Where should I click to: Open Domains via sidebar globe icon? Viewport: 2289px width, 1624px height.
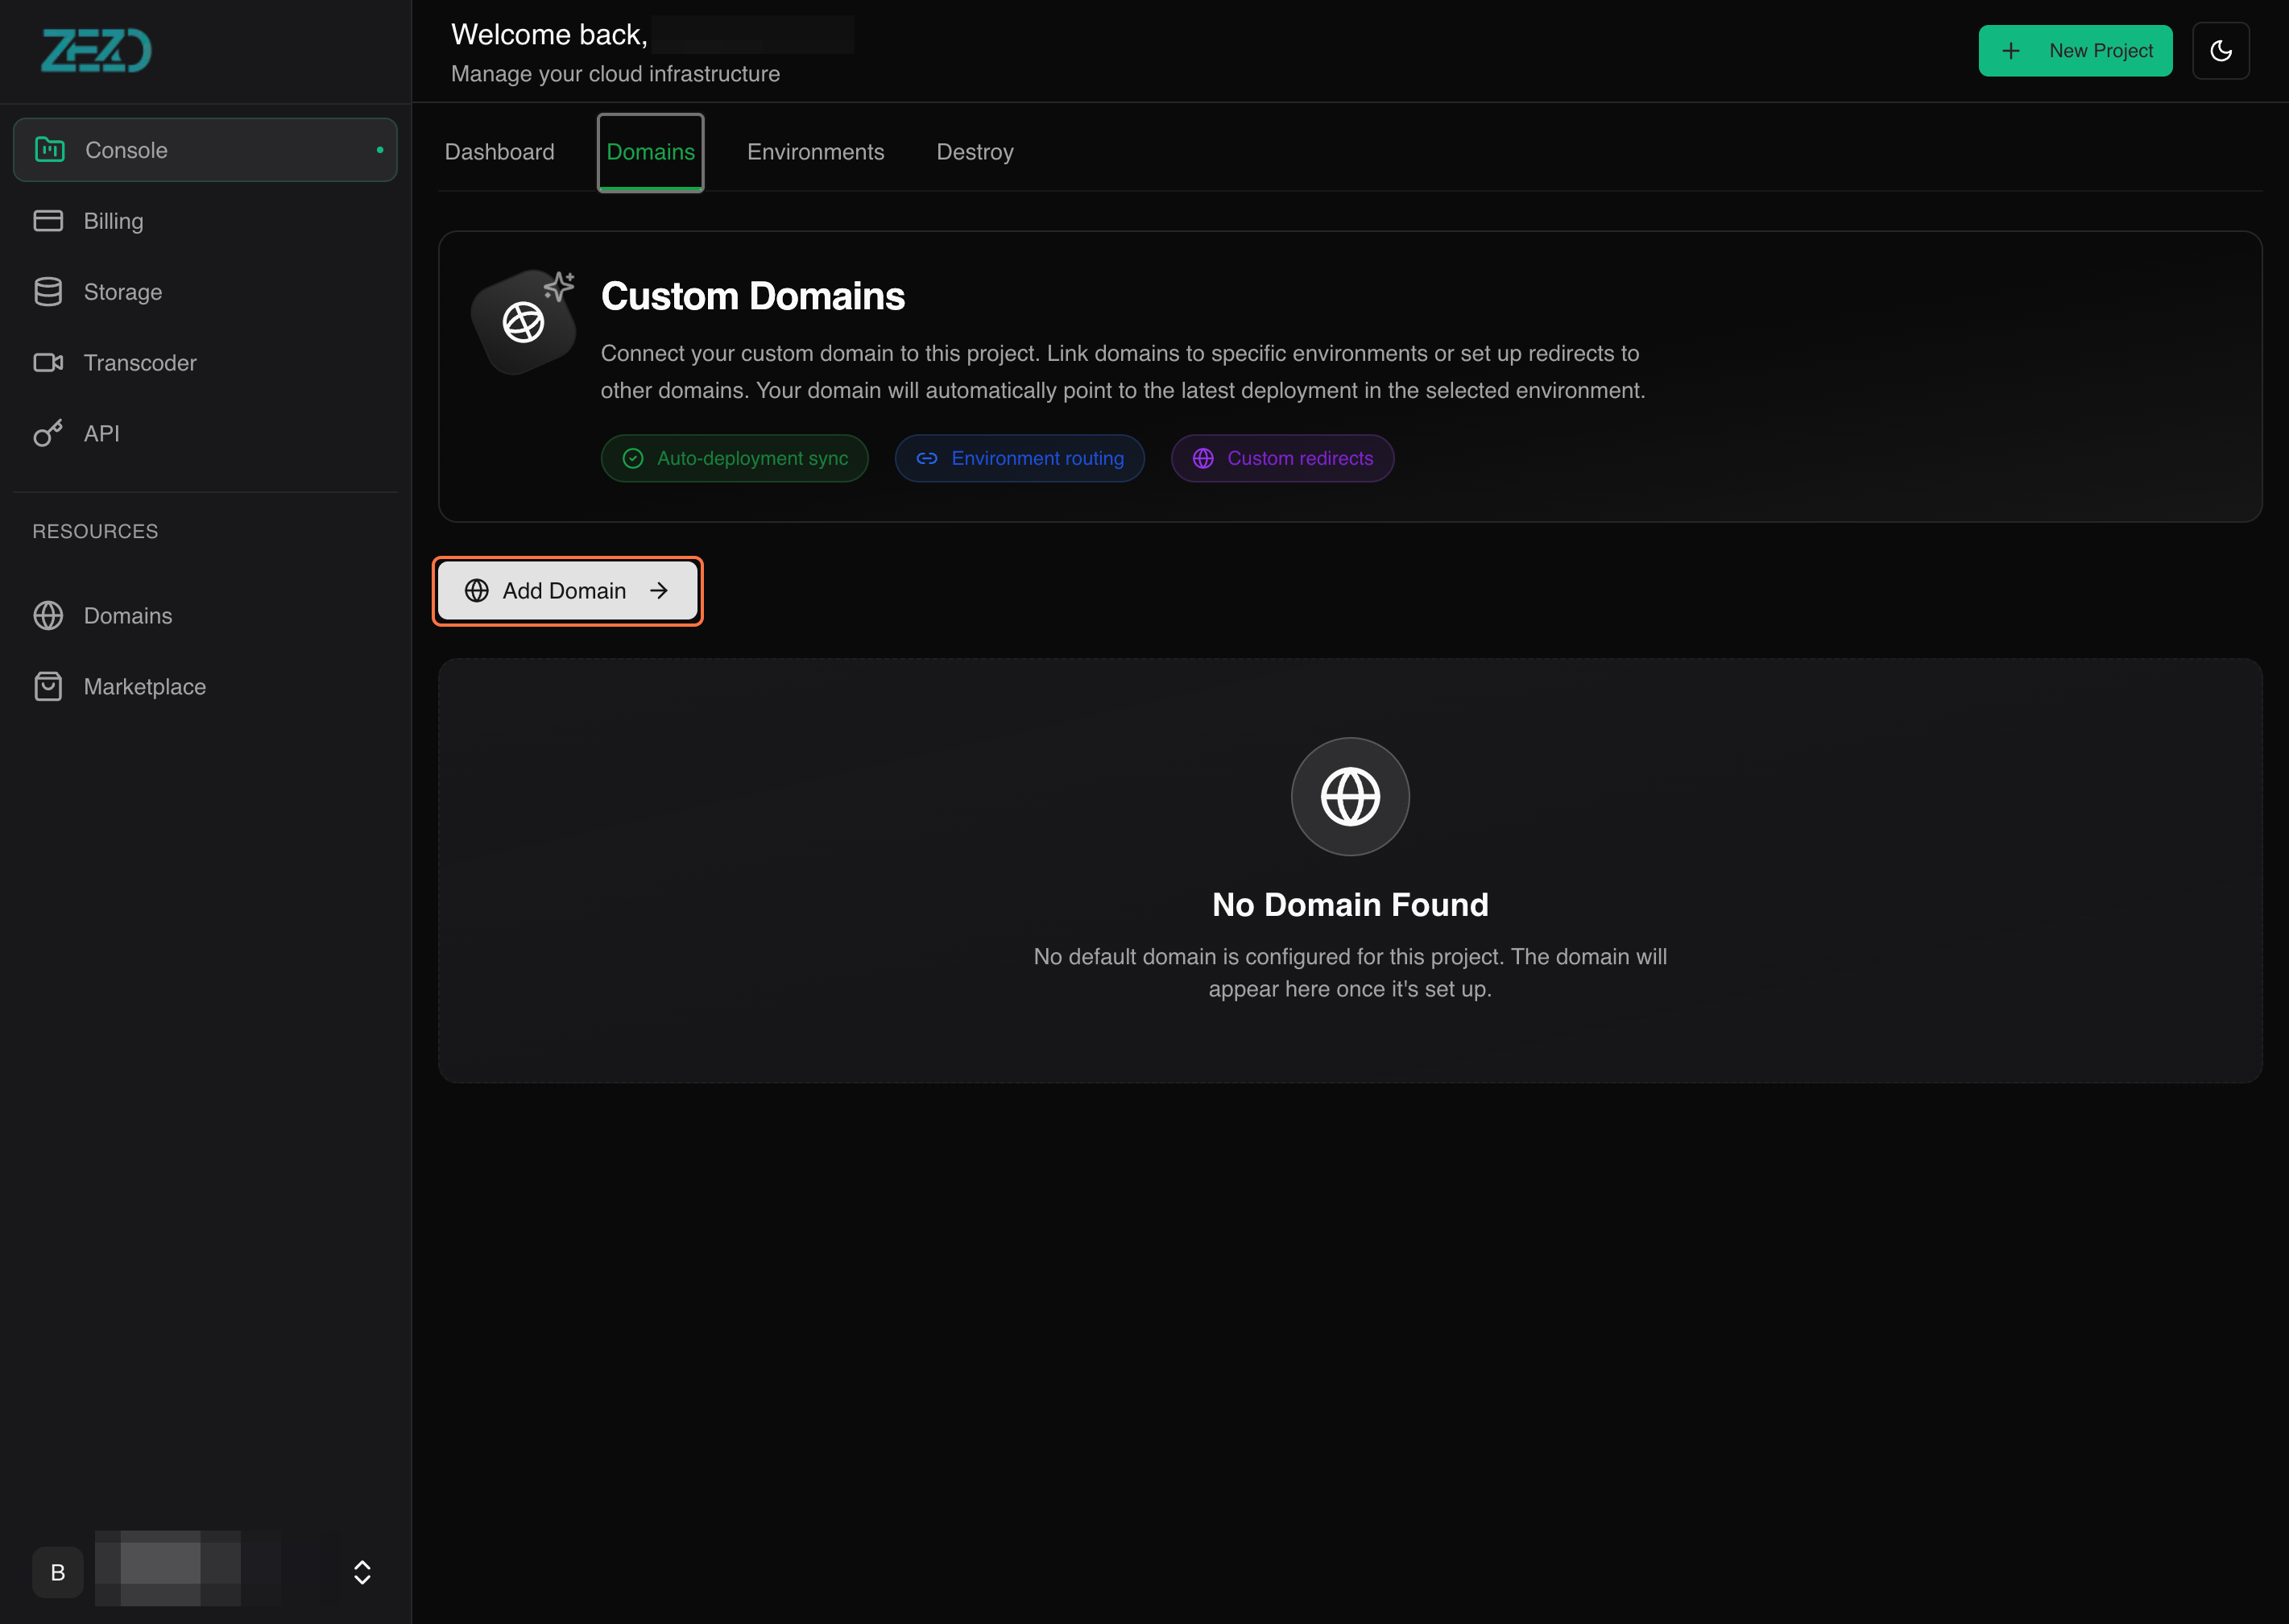tap(48, 616)
